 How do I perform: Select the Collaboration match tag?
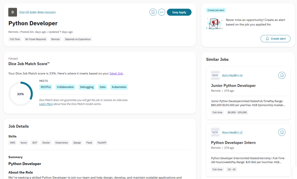click(x=65, y=87)
